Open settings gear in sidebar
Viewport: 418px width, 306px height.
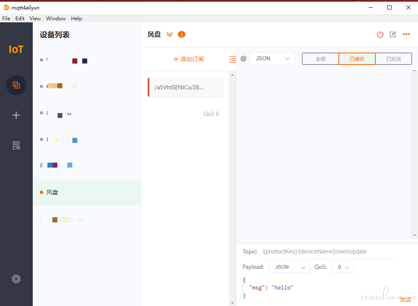(x=16, y=279)
